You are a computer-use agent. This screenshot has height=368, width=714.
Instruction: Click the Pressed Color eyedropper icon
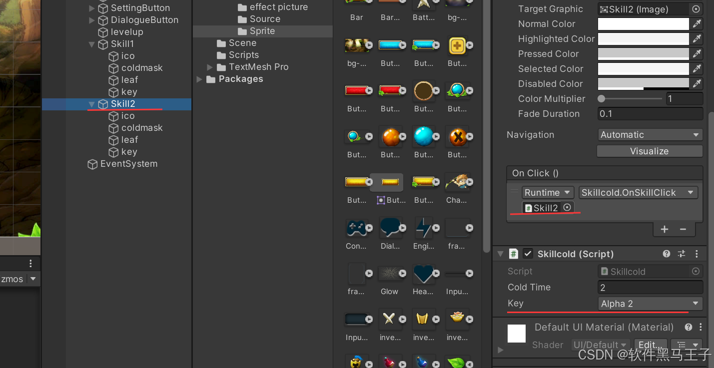[697, 54]
